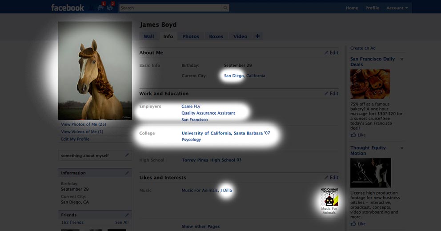Click the pencil icon in the Friends box

pos(127,215)
